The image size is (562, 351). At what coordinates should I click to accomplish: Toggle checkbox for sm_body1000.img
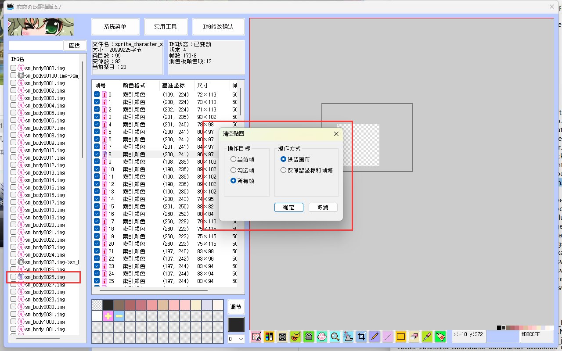[x=13, y=322]
